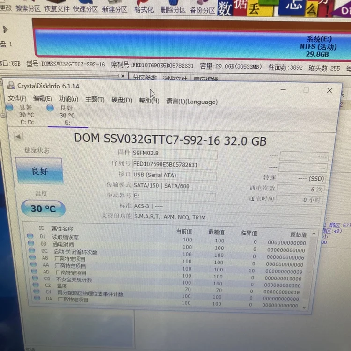Click the scroll down arrow of SMART list
This screenshot has height=351, width=351.
click(304, 307)
